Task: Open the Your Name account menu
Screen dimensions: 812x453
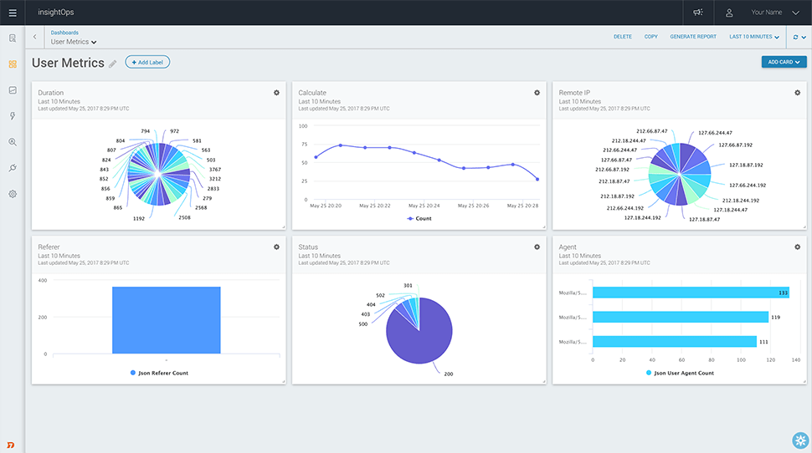Action: [x=766, y=13]
